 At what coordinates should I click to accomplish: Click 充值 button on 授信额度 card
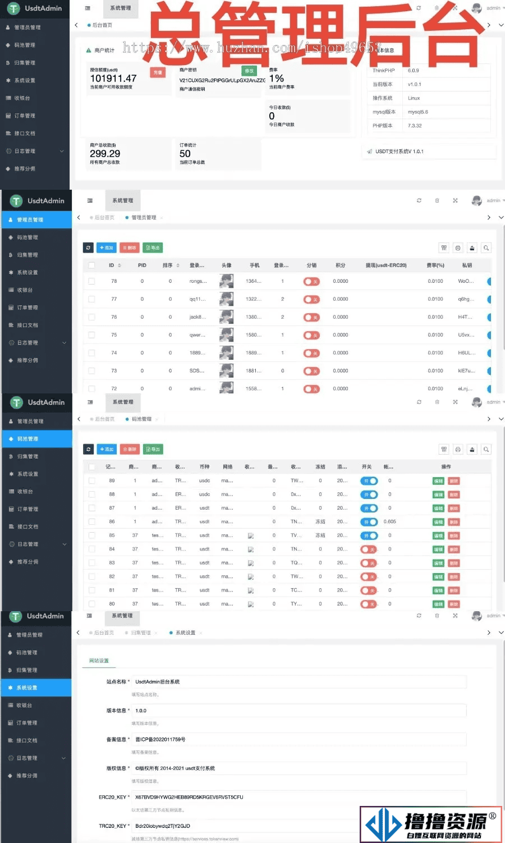158,72
